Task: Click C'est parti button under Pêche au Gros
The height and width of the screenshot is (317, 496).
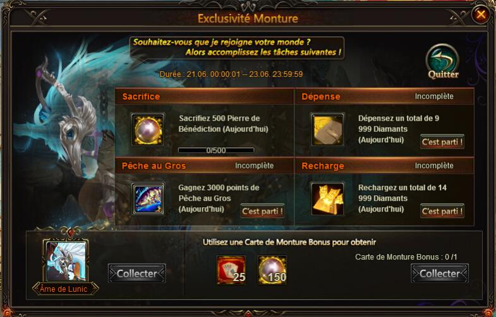Action: 262,211
